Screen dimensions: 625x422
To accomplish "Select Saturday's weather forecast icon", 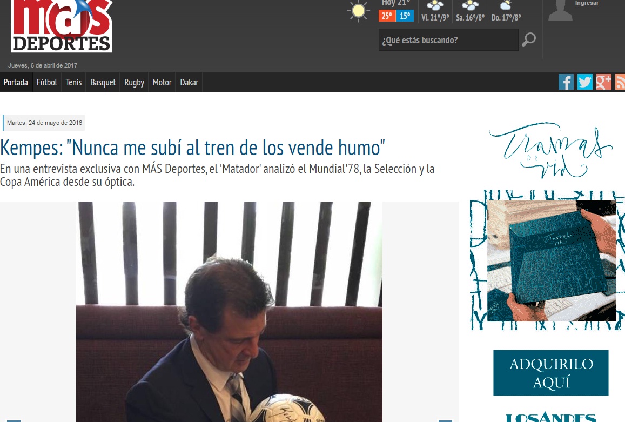I will pos(470,6).
